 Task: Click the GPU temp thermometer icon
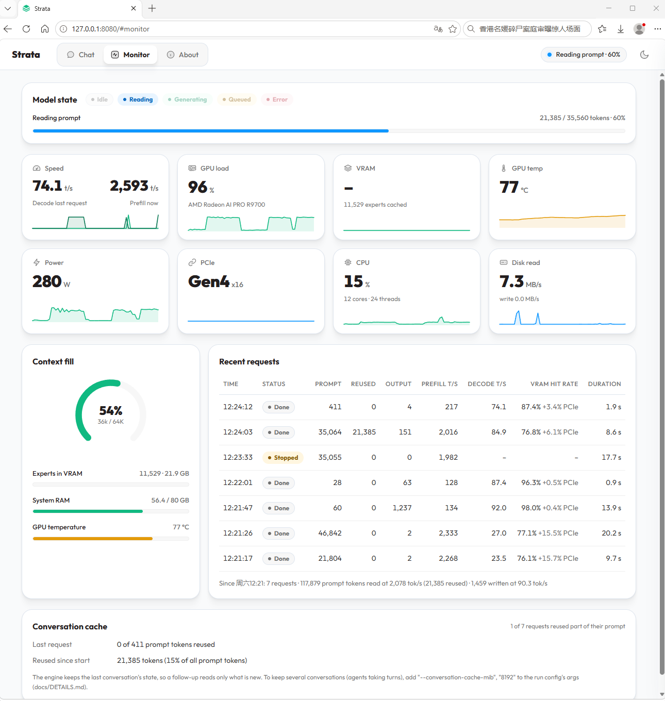504,169
